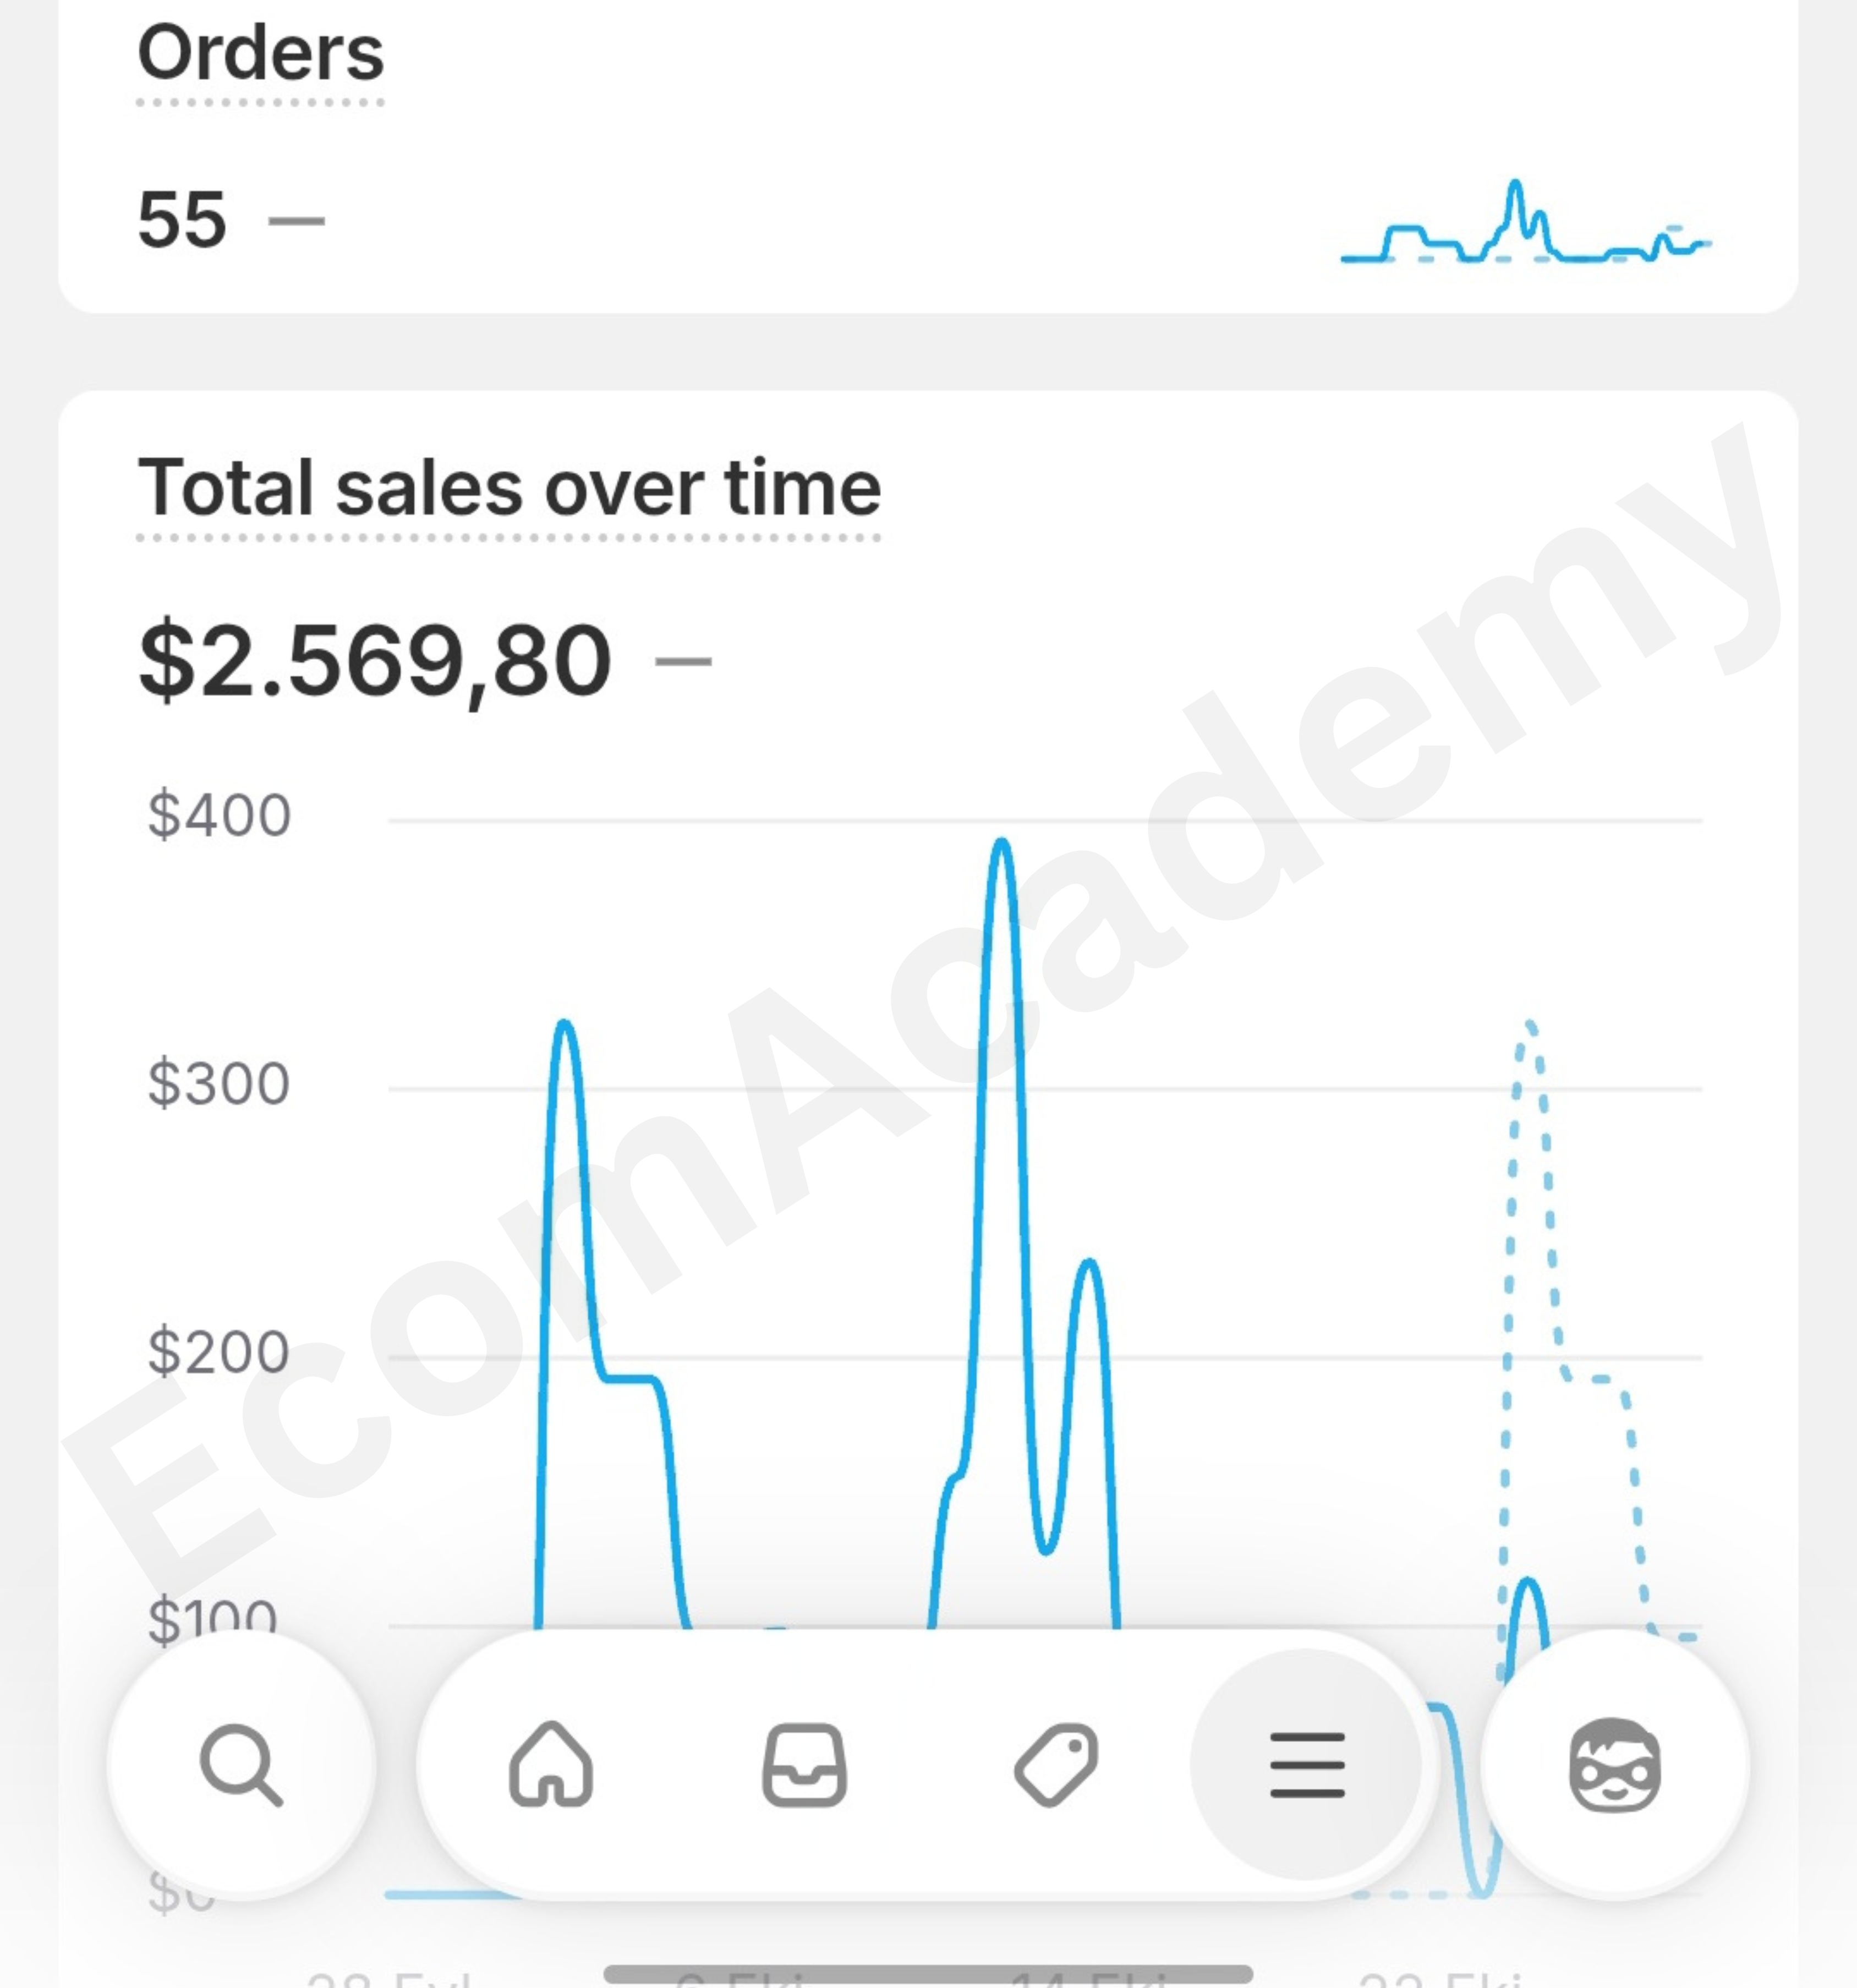Open the search magnifier button

click(241, 1764)
